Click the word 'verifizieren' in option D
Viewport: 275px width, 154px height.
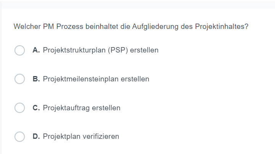click(x=101, y=137)
